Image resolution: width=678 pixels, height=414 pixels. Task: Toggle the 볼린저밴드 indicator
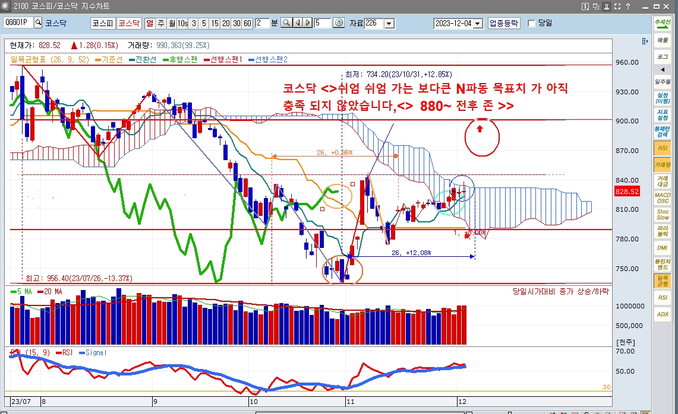tap(663, 264)
